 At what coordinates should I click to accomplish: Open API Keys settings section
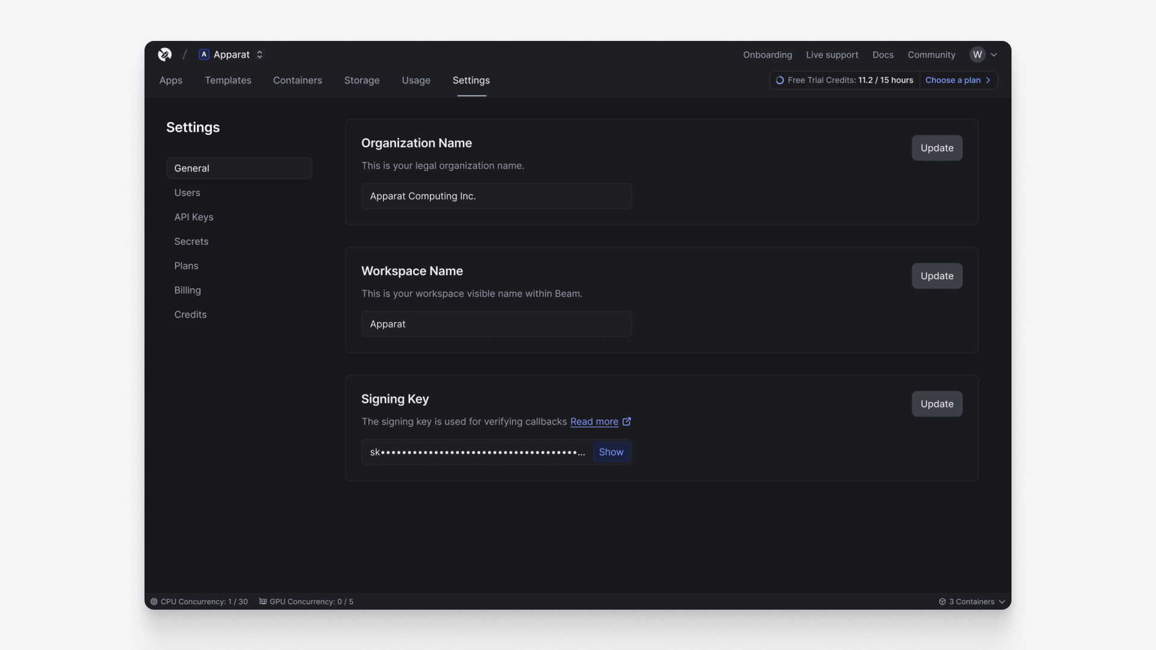tap(194, 217)
